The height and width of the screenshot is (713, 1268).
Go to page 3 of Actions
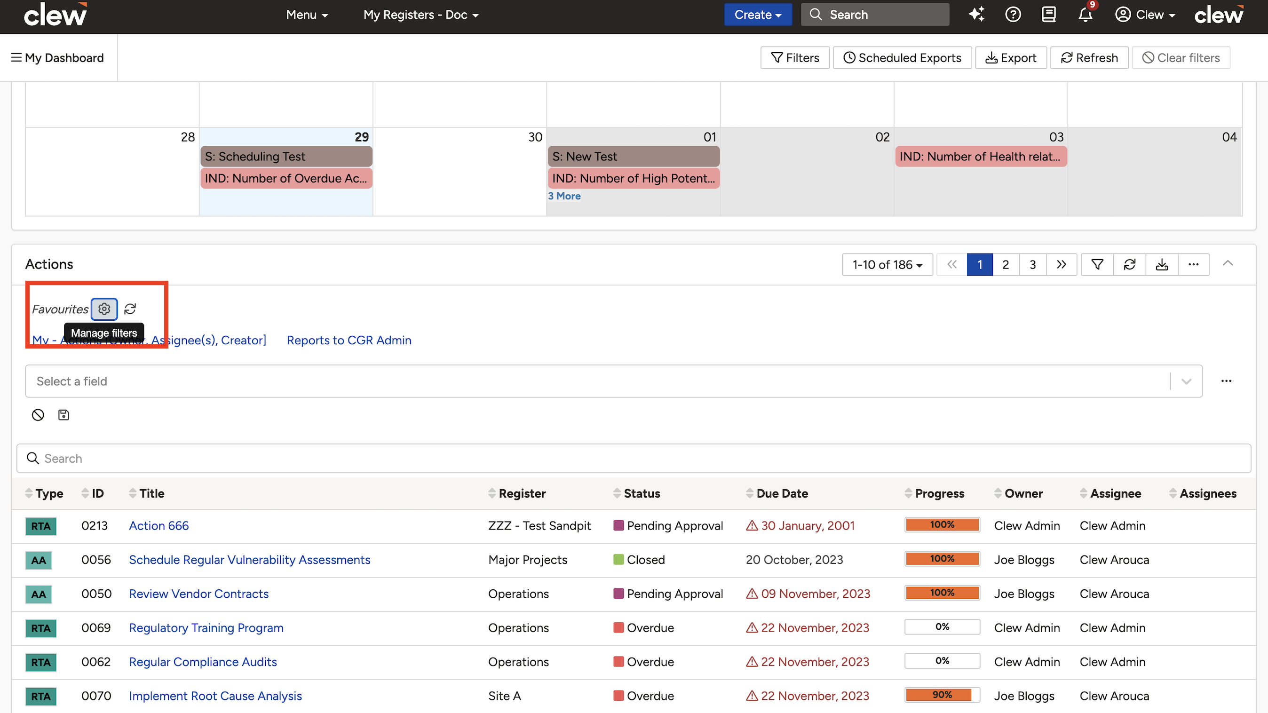[x=1033, y=265]
